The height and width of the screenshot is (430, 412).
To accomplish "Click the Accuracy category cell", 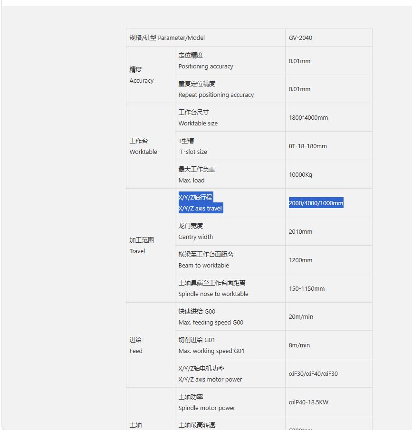I will 151,75.
